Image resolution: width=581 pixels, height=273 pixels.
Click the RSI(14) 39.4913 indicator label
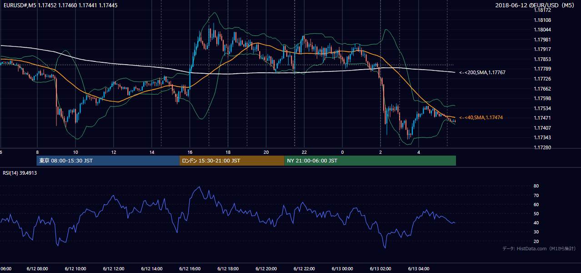click(20, 173)
